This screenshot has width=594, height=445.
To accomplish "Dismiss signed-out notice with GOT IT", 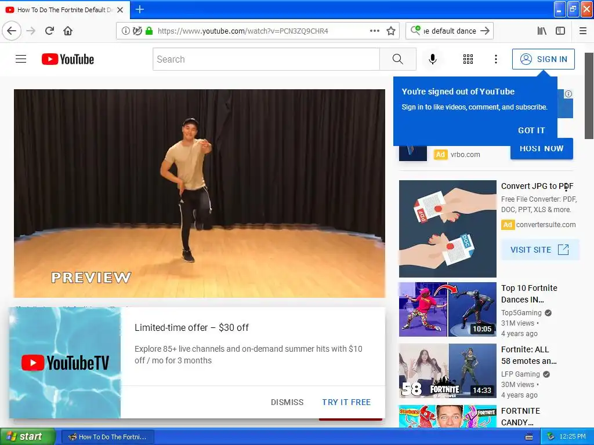I will pyautogui.click(x=531, y=130).
